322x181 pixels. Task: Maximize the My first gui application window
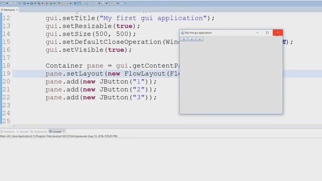(x=267, y=33)
